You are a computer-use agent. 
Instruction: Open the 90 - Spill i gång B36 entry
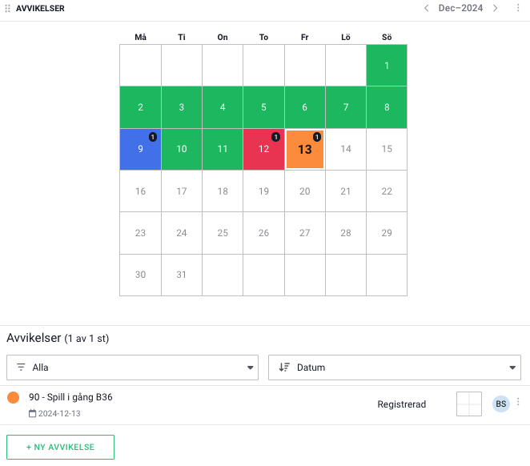point(70,397)
